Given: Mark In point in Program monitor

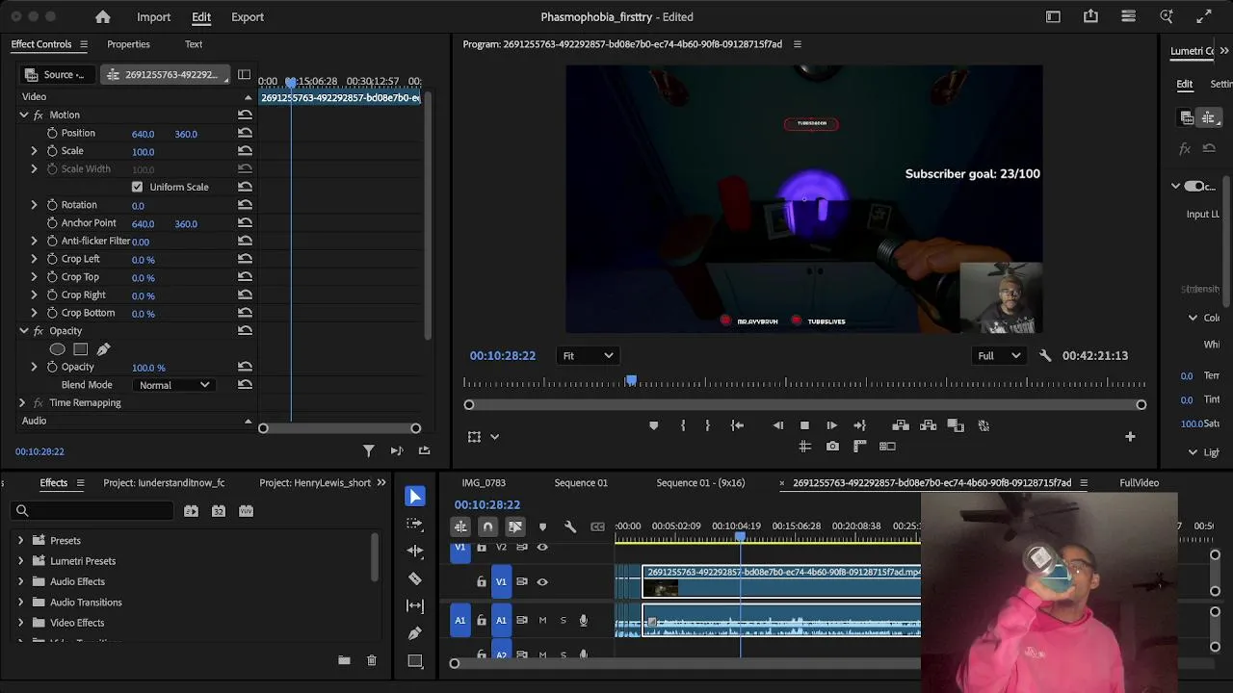Looking at the screenshot, I should (x=683, y=425).
